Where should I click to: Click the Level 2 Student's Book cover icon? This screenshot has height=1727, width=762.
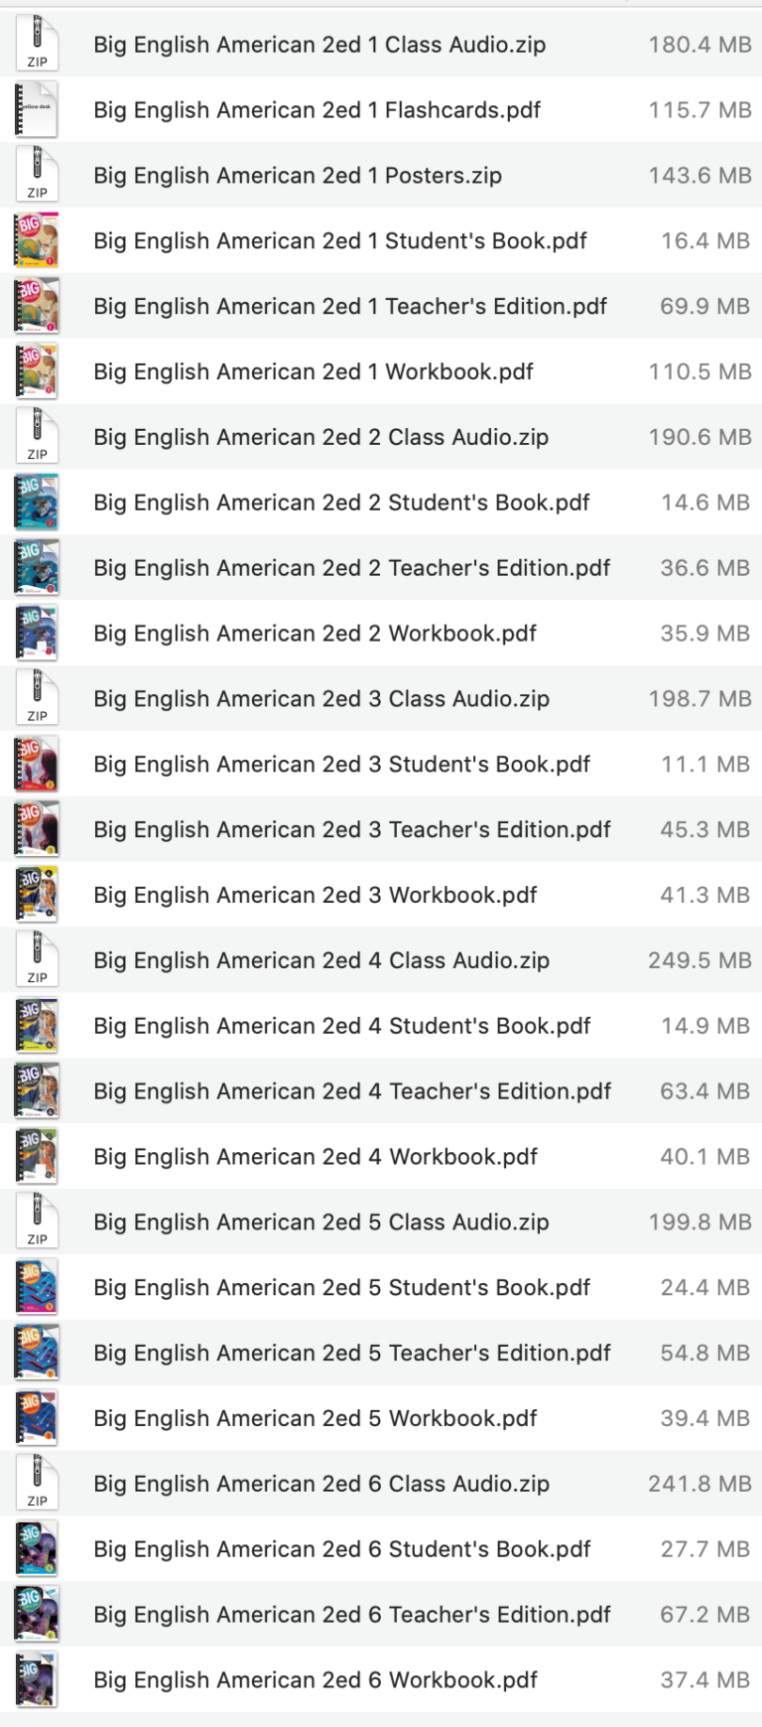pyautogui.click(x=36, y=502)
